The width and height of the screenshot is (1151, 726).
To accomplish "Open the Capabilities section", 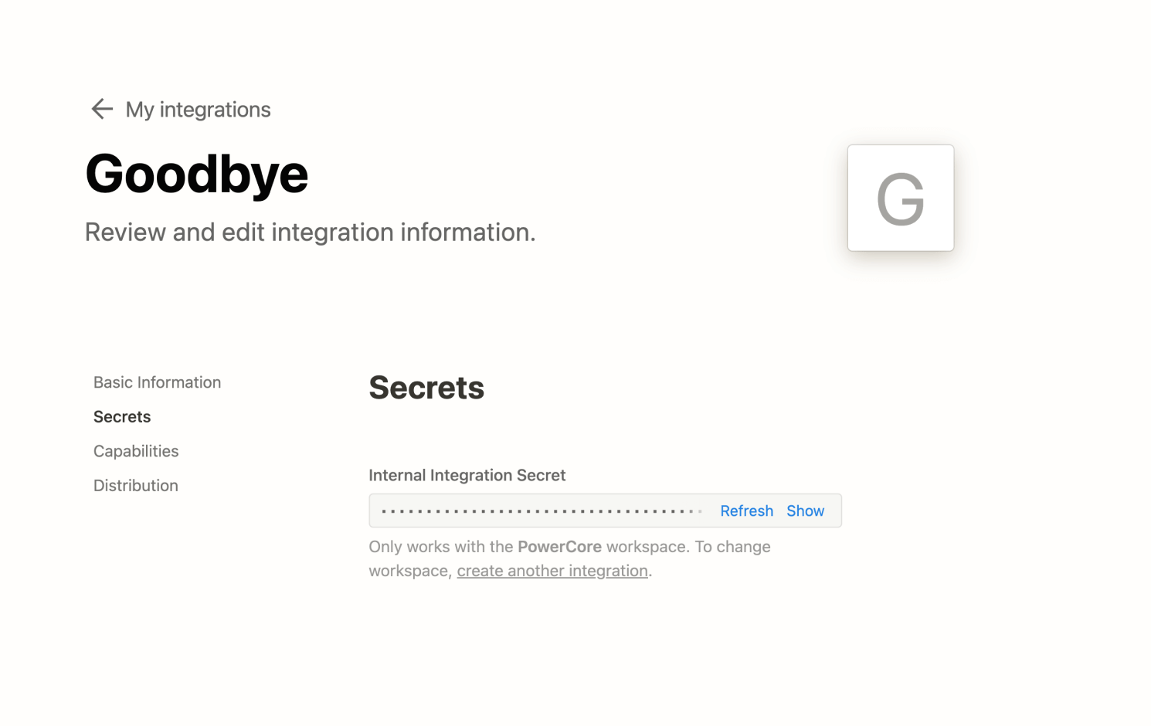I will [136, 450].
